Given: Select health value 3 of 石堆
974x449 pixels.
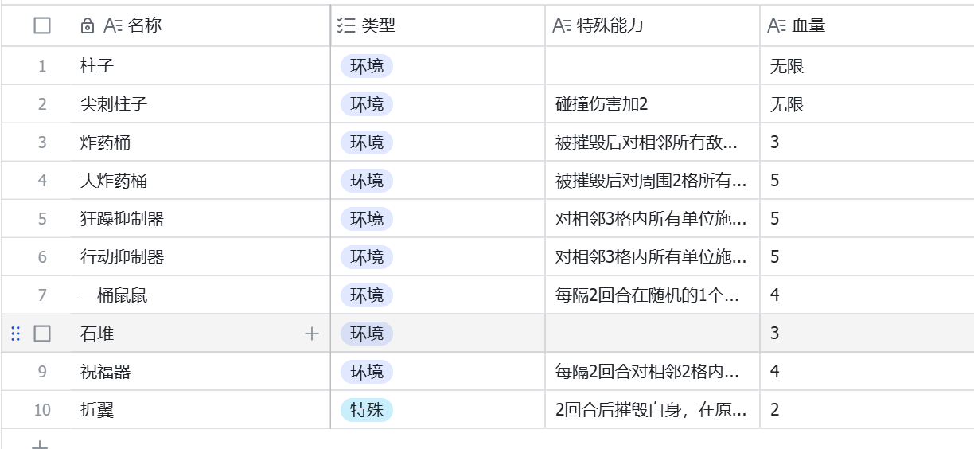Looking at the screenshot, I should click(867, 333).
